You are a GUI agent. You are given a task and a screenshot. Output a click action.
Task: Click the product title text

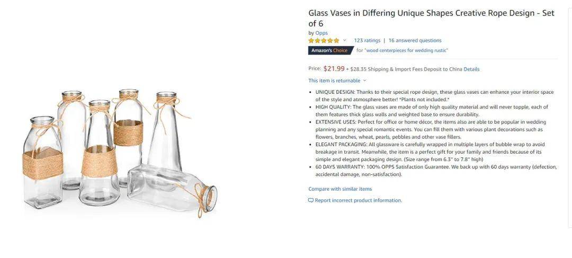click(x=431, y=18)
